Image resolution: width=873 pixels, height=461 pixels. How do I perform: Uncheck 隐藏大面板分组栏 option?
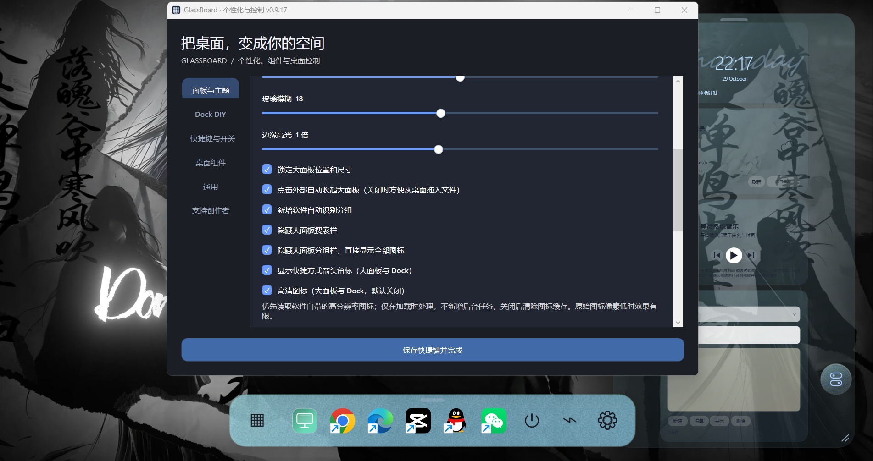(267, 250)
